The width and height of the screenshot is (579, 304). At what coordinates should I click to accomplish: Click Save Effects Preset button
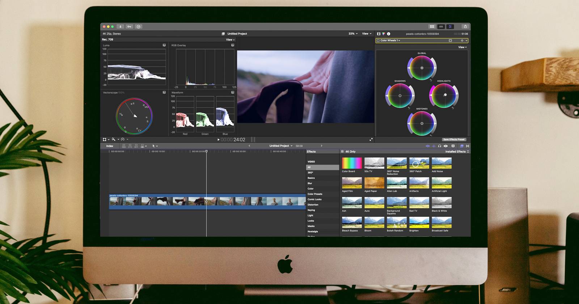coord(454,139)
